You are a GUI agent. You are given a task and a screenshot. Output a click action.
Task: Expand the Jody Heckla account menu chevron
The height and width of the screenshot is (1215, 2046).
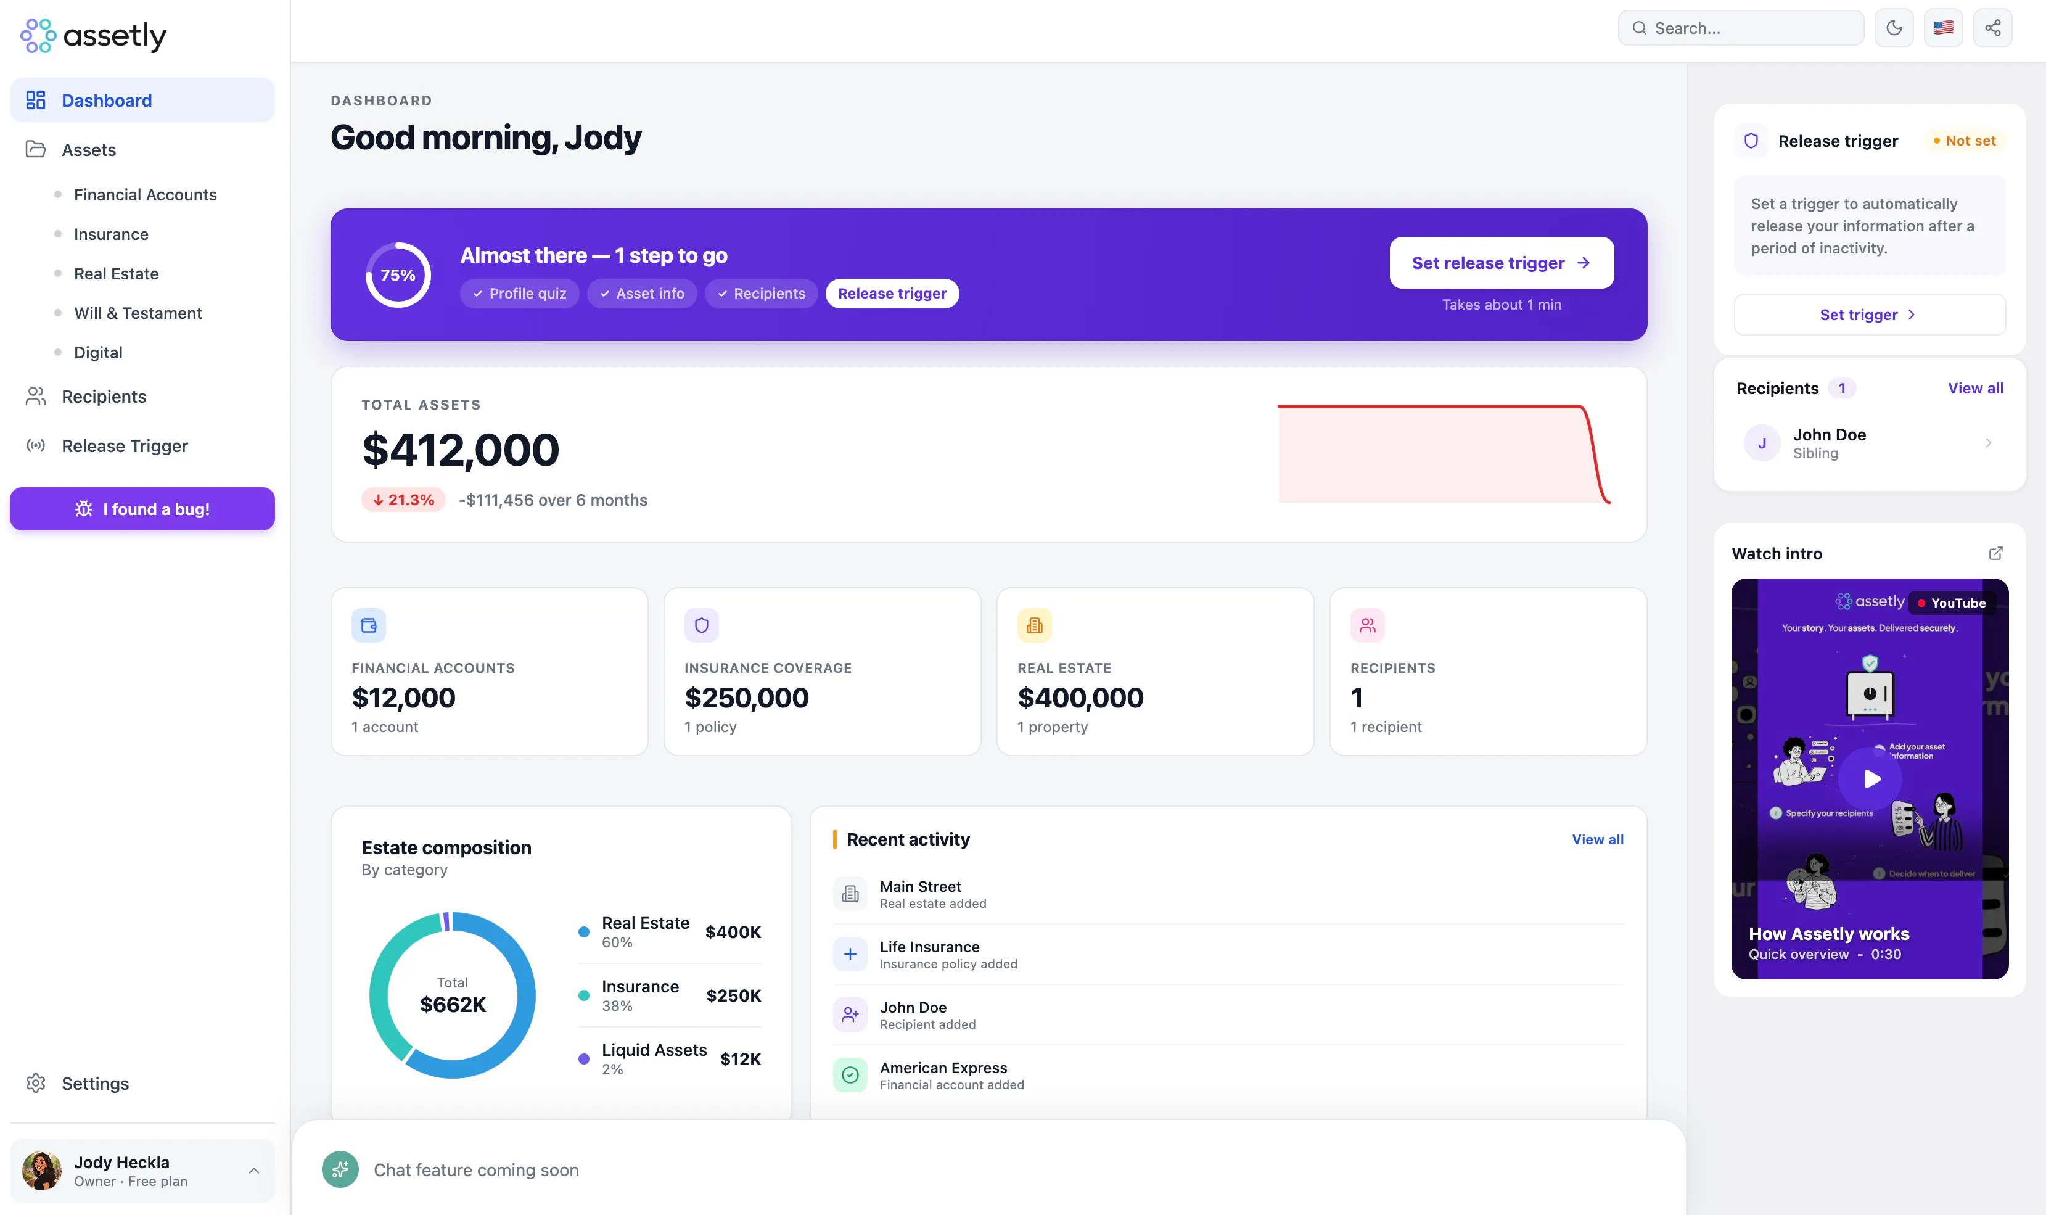click(x=253, y=1171)
